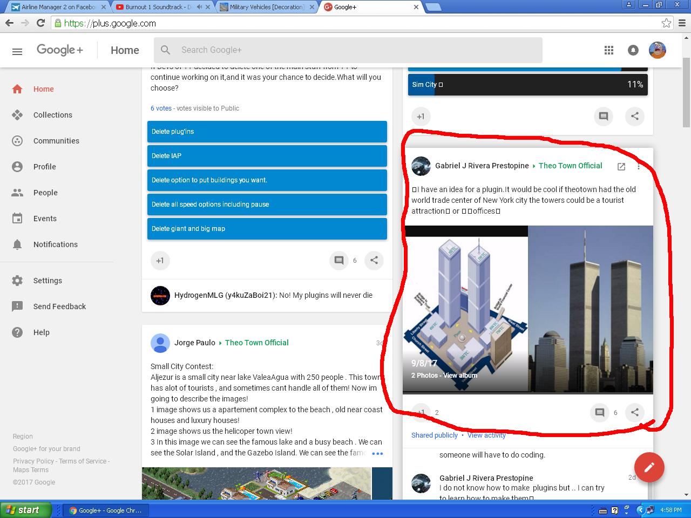Open comments on the plugin deletion poll
This screenshot has height=518, width=691.
339,260
